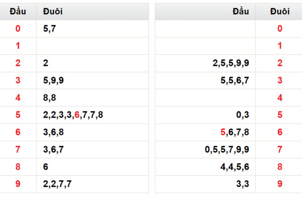Select red head digit 9 in left table
Screen dimensions: 302x197
click(x=18, y=184)
